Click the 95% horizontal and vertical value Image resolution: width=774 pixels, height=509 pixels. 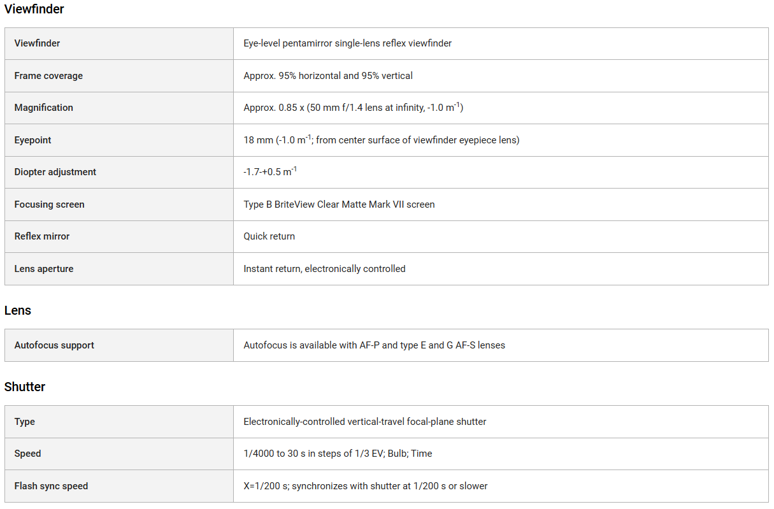(328, 76)
